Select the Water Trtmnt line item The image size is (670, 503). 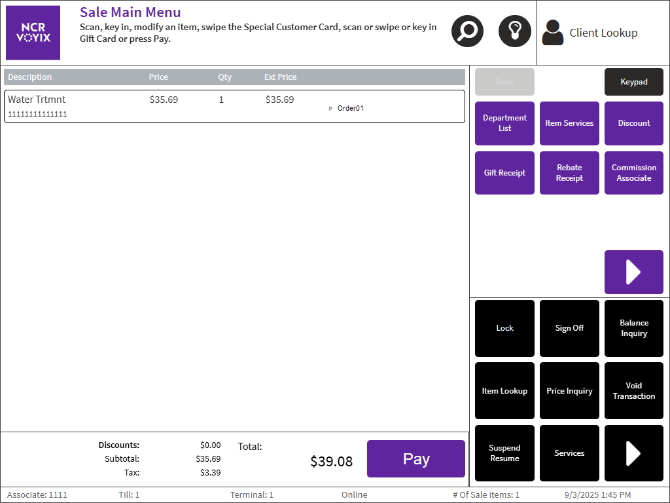tap(234, 106)
